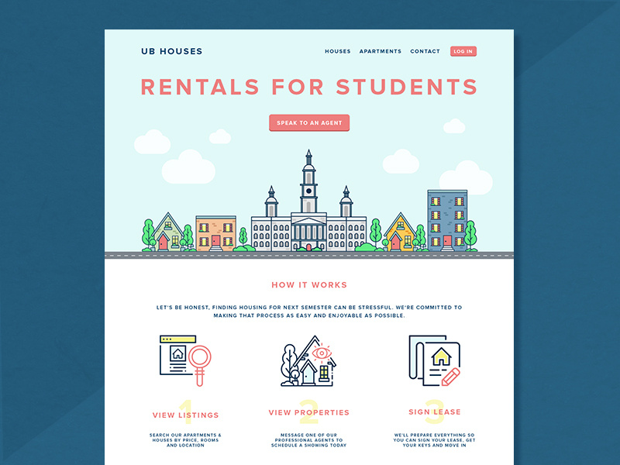Viewport: 620px width, 465px height.
Task: Click the yellow house illustration
Action: pos(401,232)
